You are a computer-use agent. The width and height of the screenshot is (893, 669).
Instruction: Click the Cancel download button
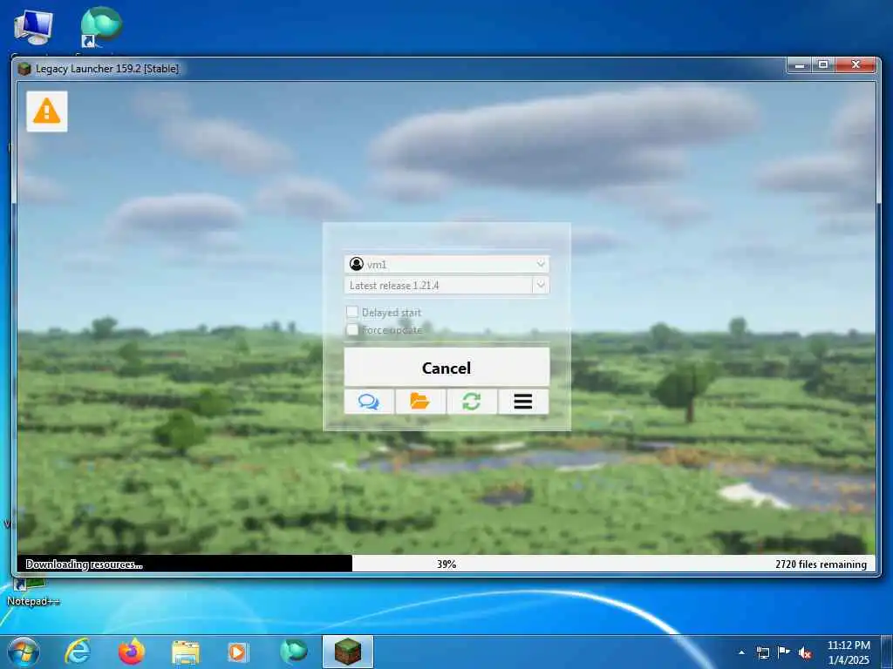click(x=446, y=368)
